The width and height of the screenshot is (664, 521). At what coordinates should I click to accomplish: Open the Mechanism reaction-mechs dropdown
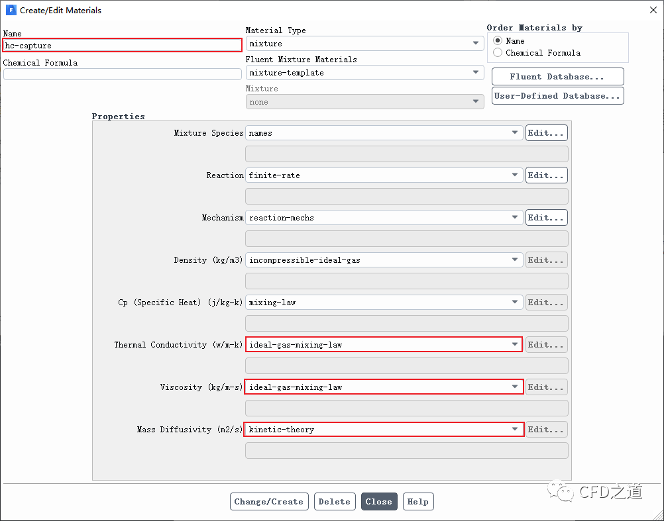pyautogui.click(x=384, y=218)
